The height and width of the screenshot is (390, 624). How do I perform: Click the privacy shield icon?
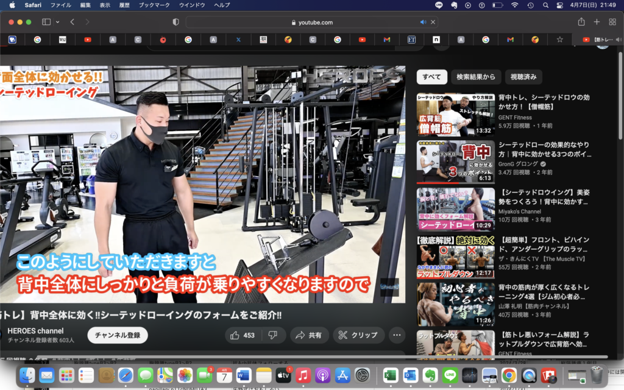(x=176, y=22)
